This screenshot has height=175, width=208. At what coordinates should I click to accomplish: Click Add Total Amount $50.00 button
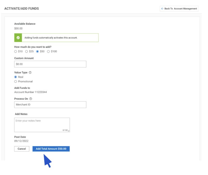(x=51, y=149)
